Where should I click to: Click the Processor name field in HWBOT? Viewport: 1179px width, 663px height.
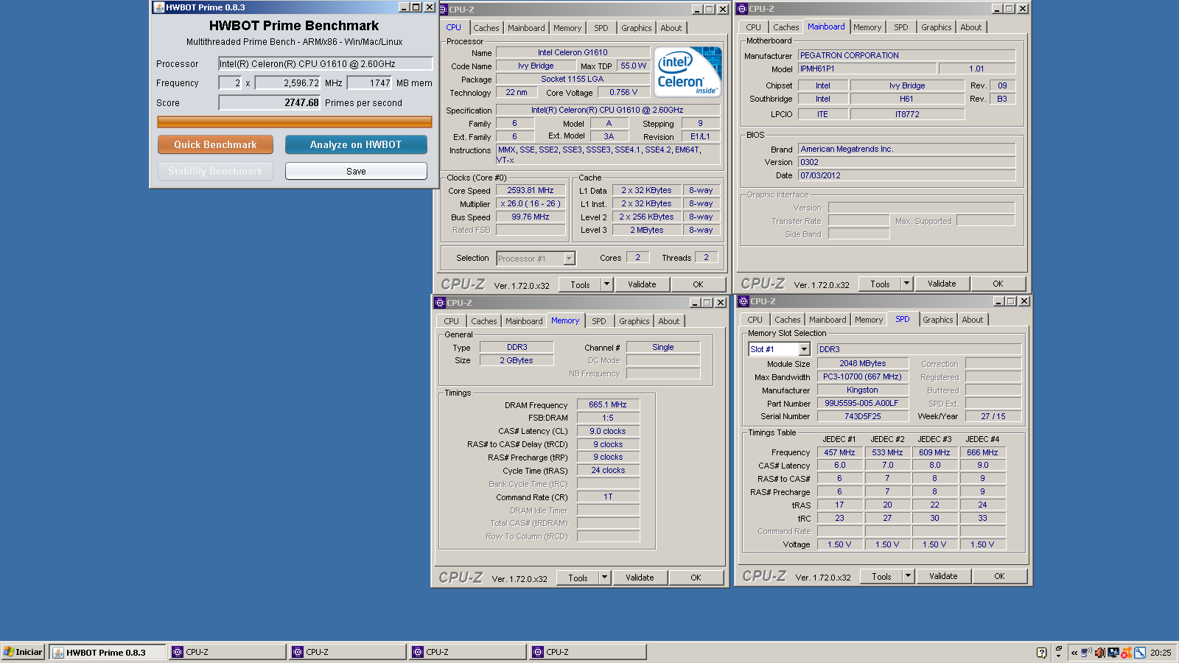tap(326, 64)
